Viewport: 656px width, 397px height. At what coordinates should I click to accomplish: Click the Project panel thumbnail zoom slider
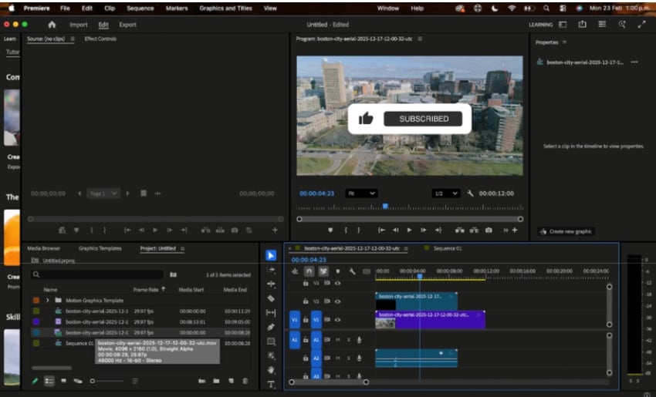[93, 381]
